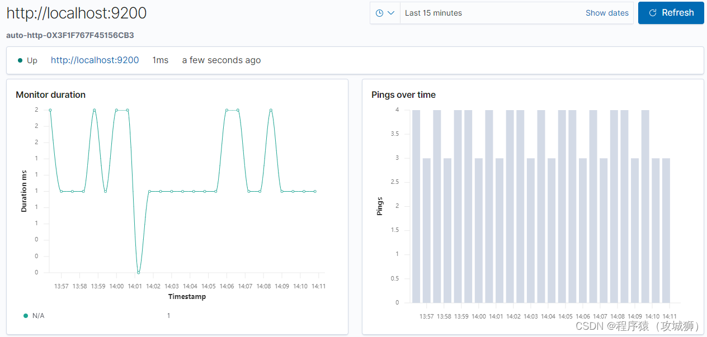Click the Duration ms axis label

pos(24,191)
